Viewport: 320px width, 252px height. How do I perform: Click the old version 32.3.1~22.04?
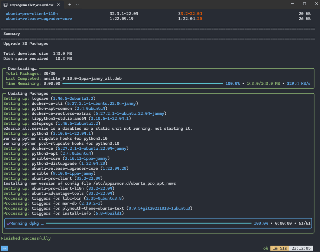[x=124, y=14]
